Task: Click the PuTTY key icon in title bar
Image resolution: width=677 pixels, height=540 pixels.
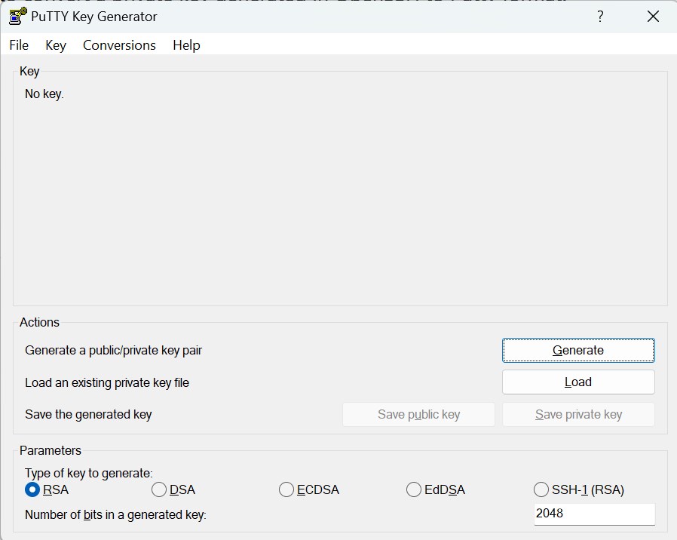Action: 17,17
